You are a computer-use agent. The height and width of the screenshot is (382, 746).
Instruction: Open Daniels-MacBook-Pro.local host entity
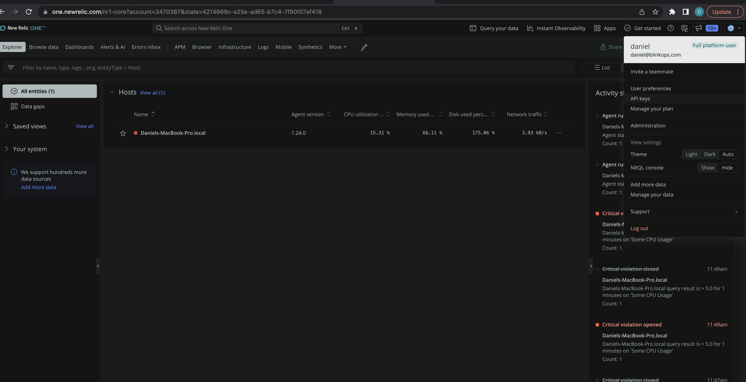pyautogui.click(x=173, y=133)
